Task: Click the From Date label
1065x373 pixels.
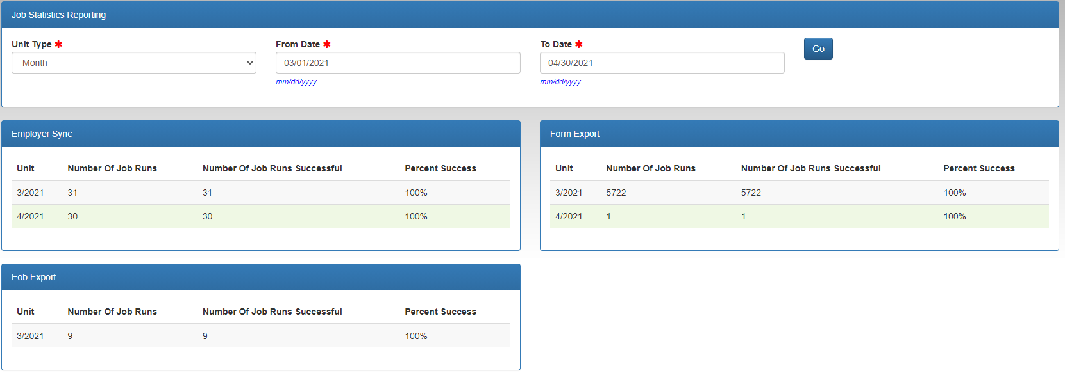Action: 298,44
